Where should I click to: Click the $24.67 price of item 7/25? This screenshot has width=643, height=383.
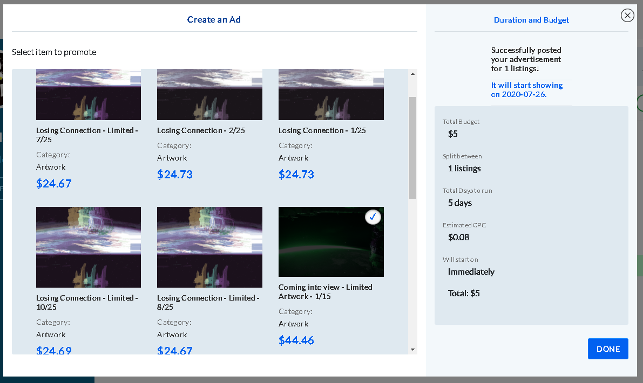[54, 183]
